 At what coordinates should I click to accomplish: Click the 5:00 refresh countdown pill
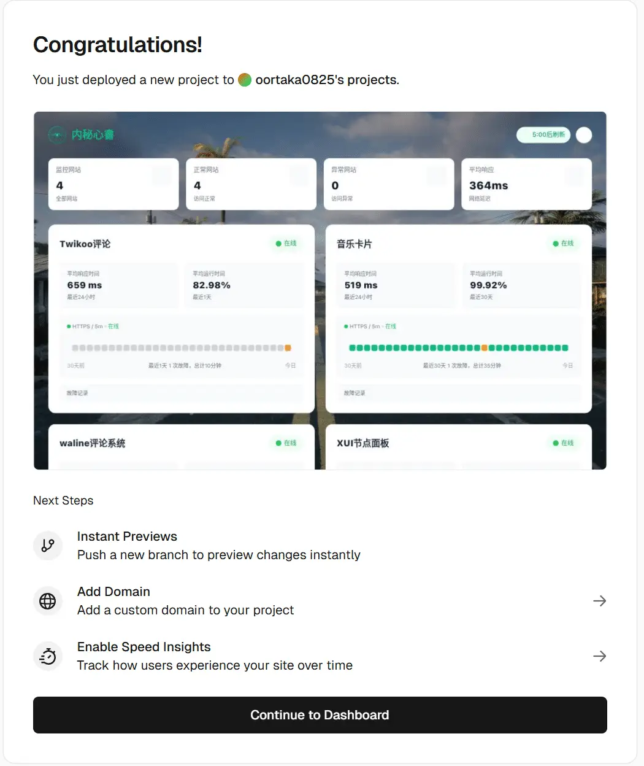(x=543, y=135)
